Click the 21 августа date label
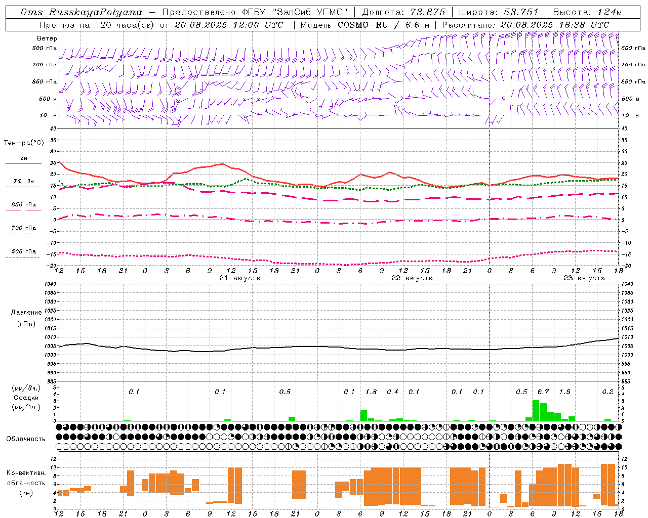648x518 pixels. [x=240, y=278]
